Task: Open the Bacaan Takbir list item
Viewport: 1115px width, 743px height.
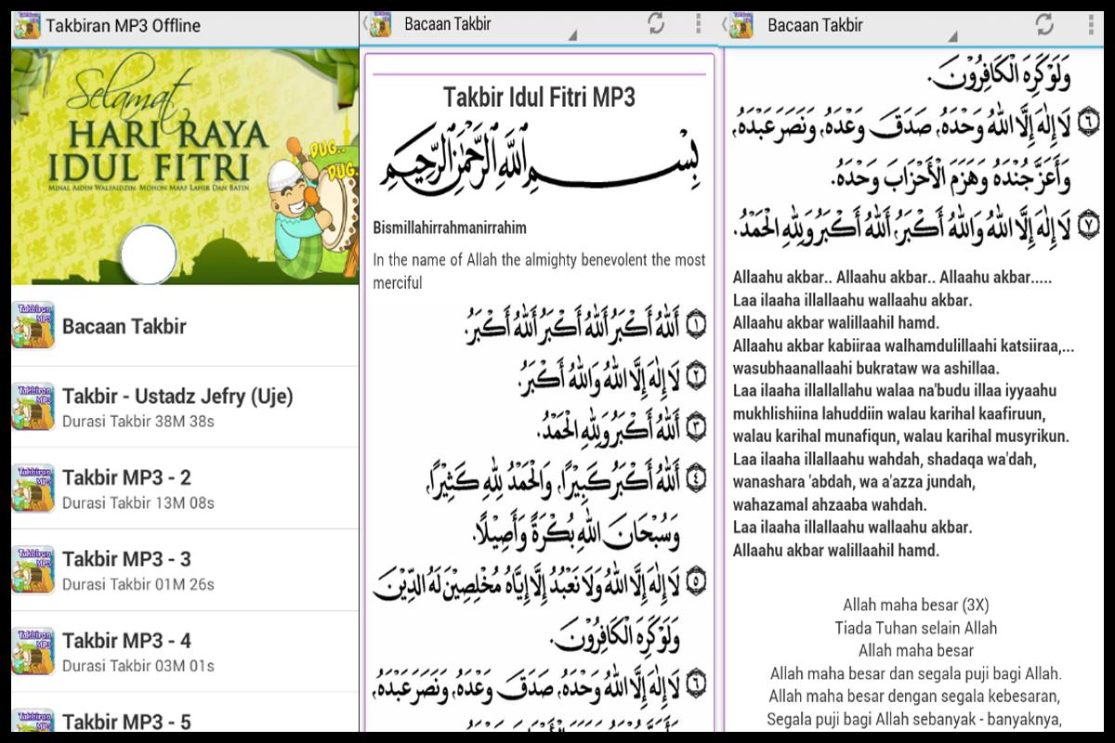Action: [185, 326]
